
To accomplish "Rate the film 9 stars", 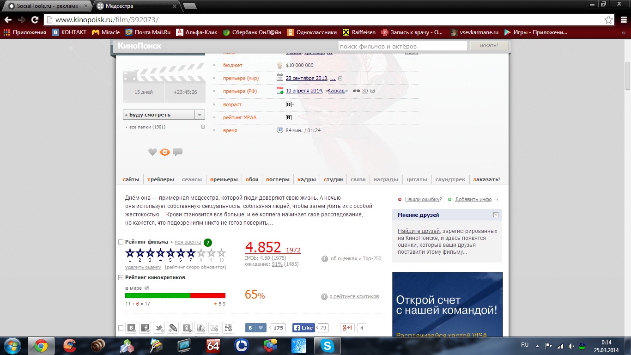I will coord(211,253).
